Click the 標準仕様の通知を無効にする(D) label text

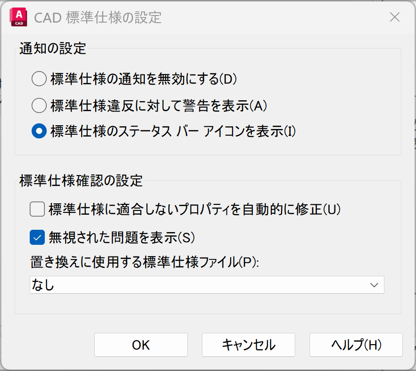point(143,79)
